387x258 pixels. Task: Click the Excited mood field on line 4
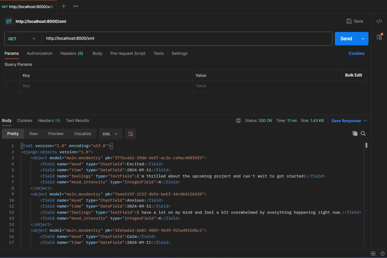point(102,164)
